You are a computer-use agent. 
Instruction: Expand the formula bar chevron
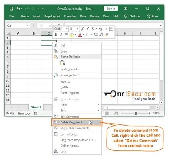tap(161, 25)
